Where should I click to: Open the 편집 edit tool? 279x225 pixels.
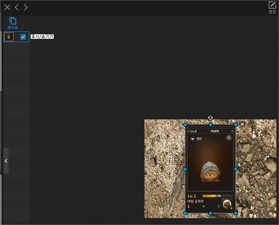(272, 7)
